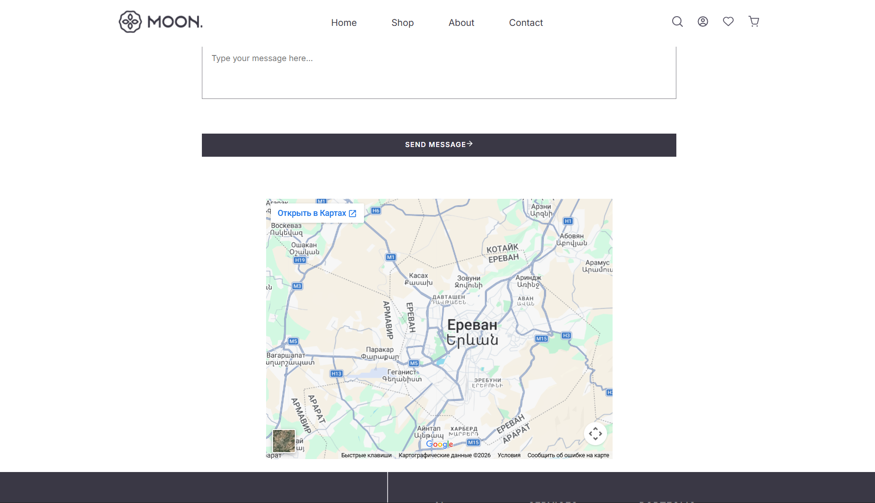875x503 pixels.
Task: Click 'Картографические данные ©2026' text
Action: pyautogui.click(x=444, y=455)
